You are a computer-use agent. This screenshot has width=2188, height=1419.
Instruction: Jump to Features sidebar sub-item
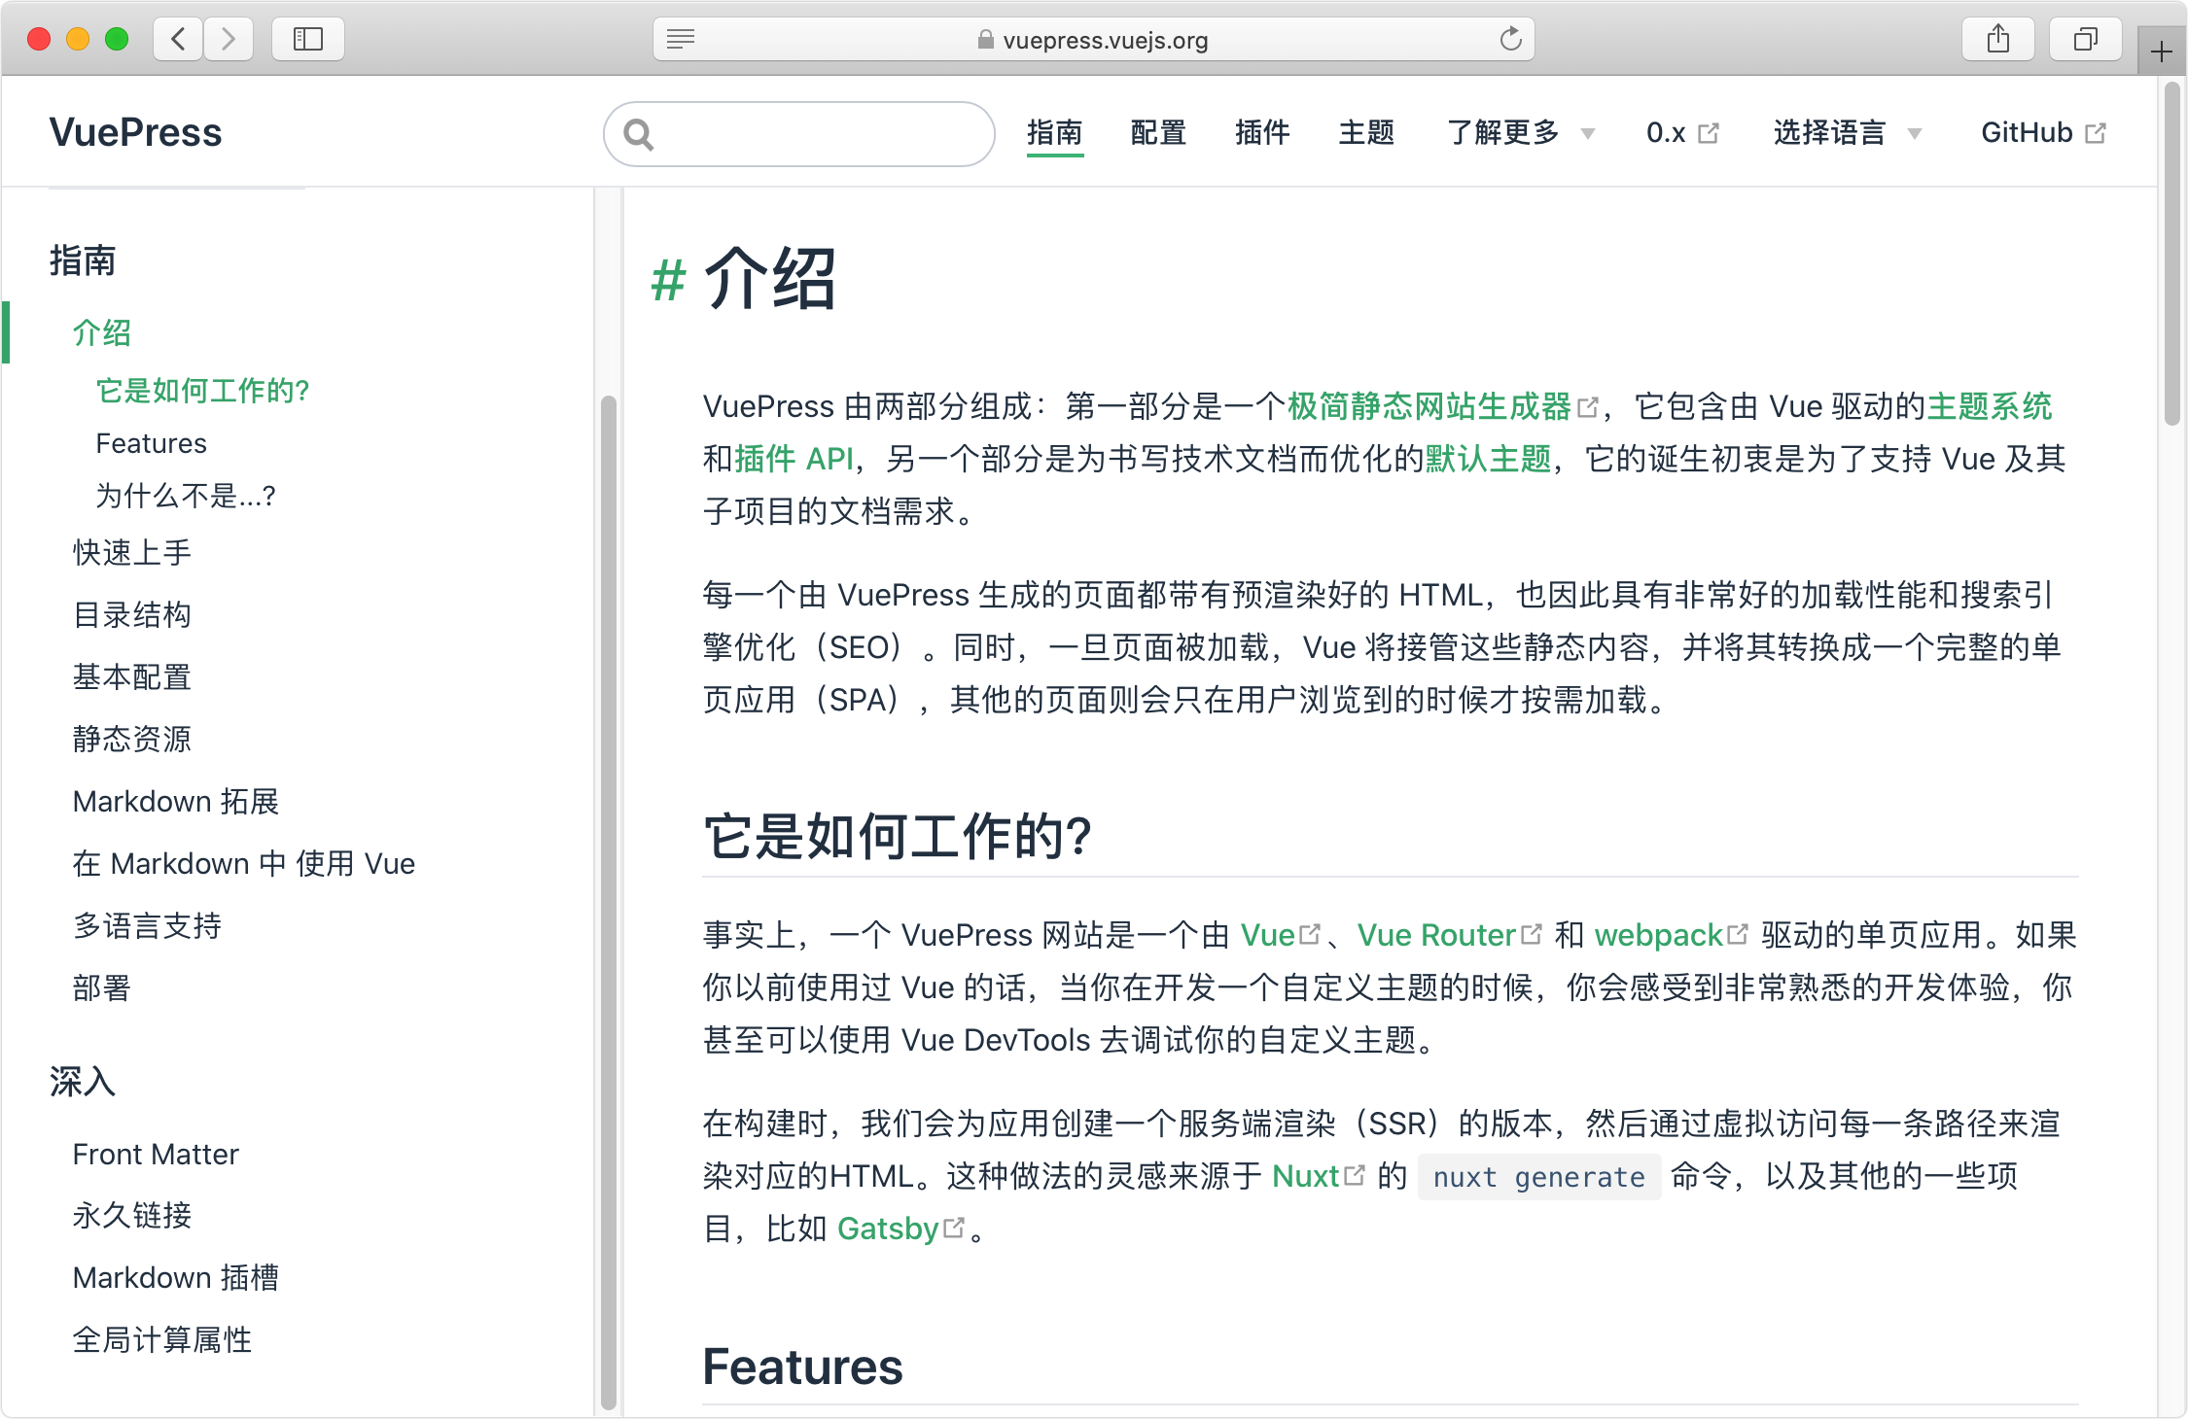[152, 443]
